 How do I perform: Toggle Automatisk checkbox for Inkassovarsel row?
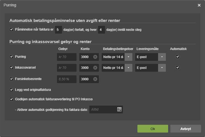coord(178,68)
